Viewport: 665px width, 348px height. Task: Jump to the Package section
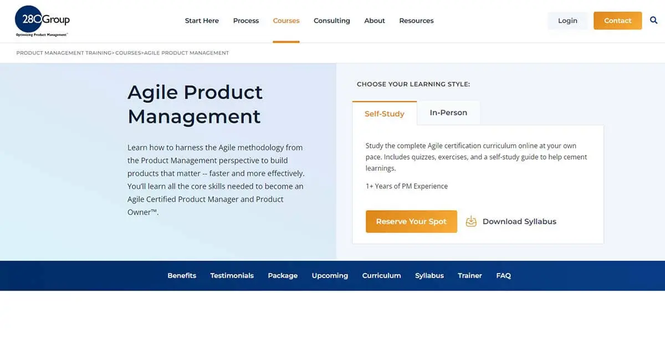[283, 275]
